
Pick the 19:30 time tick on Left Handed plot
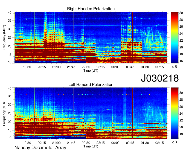tap(27, 143)
